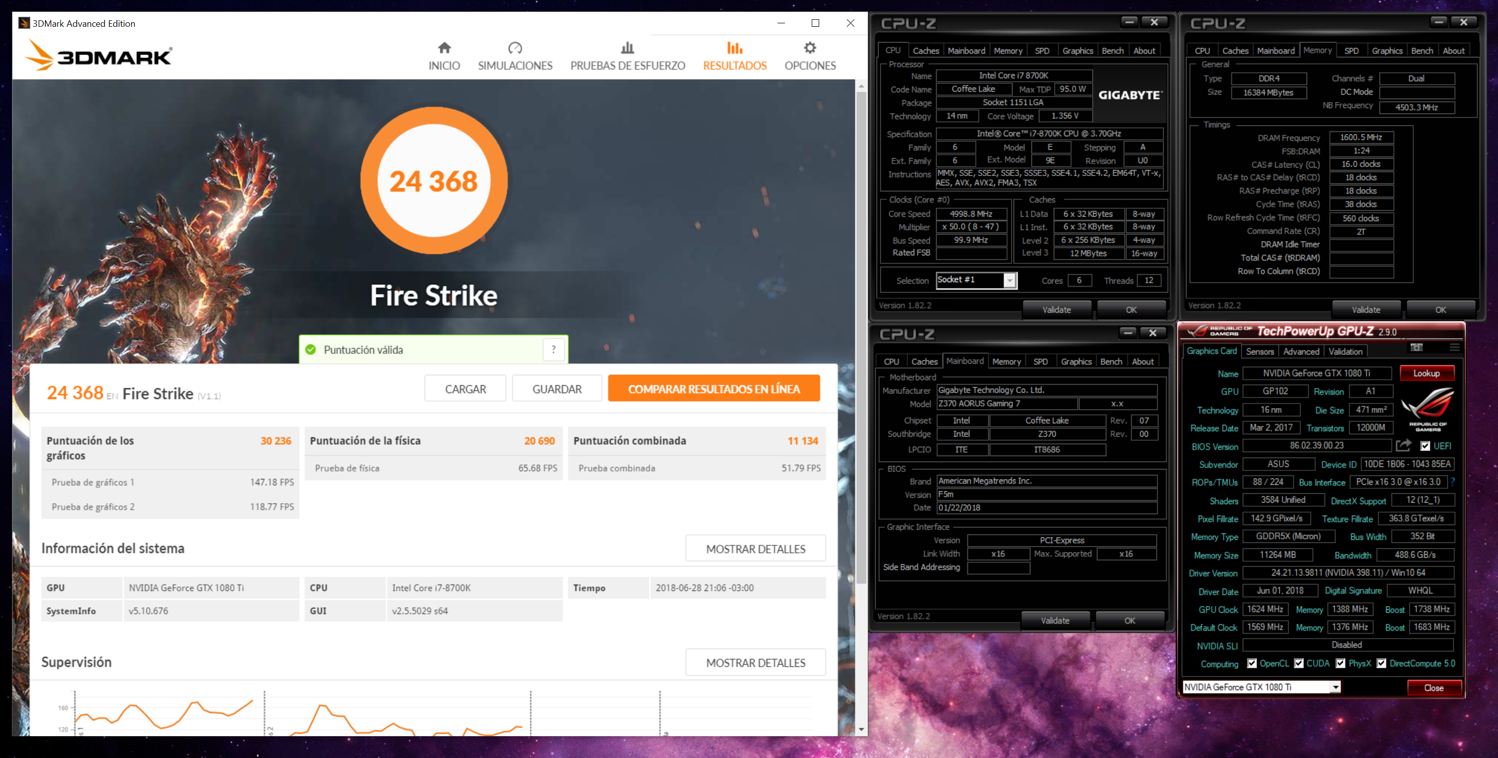Click the 3DMark vertical scrollbar thumb
Viewport: 1498px width, 758px height.
[861, 337]
